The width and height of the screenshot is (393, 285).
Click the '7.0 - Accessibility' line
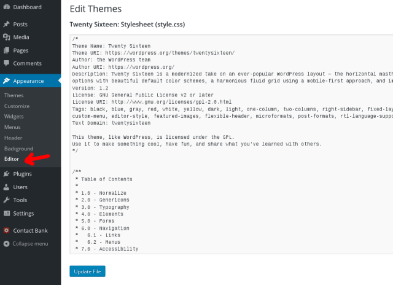(107, 249)
